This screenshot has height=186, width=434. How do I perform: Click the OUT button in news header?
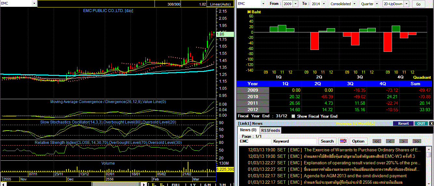coord(421,123)
